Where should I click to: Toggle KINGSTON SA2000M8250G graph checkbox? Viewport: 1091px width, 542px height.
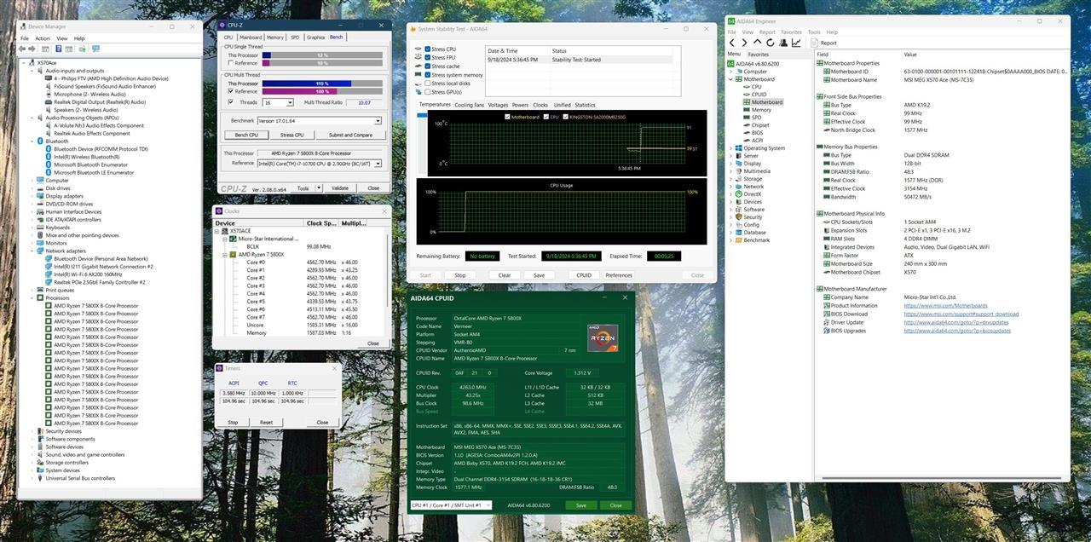point(564,117)
